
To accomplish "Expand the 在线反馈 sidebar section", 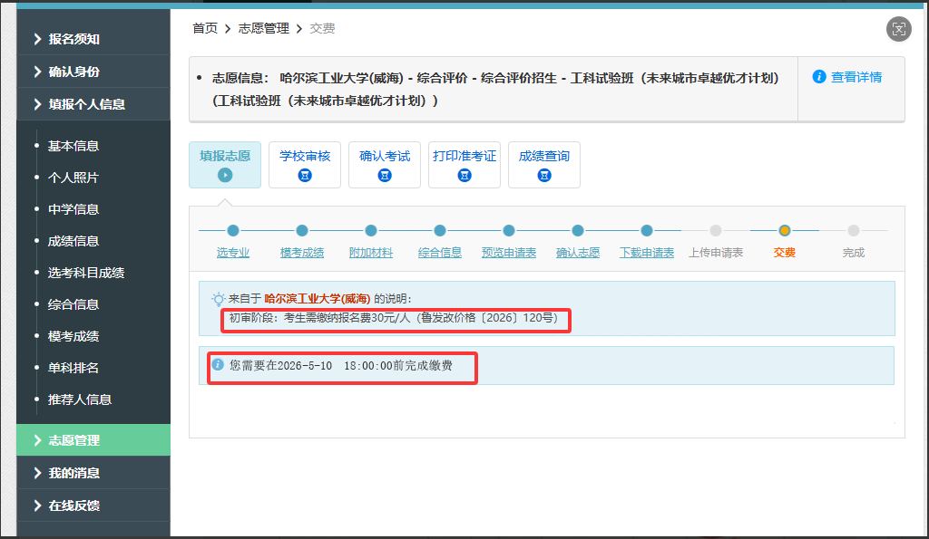I will tap(93, 505).
